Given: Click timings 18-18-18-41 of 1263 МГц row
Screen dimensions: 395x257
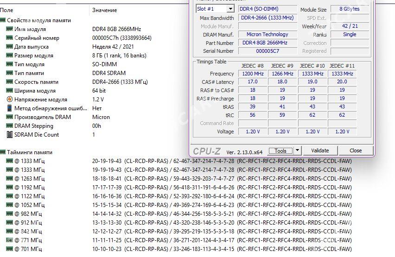Looking at the screenshot, I should [107, 178].
